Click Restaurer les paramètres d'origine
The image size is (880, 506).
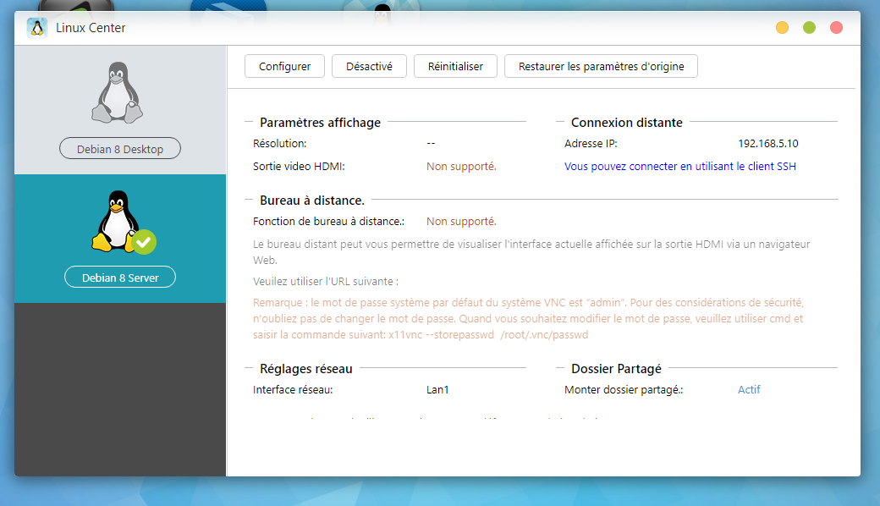click(601, 66)
